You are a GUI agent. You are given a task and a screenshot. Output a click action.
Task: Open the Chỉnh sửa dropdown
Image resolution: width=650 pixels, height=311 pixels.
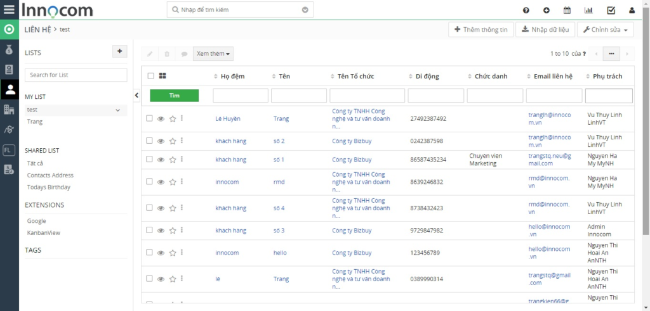(607, 30)
